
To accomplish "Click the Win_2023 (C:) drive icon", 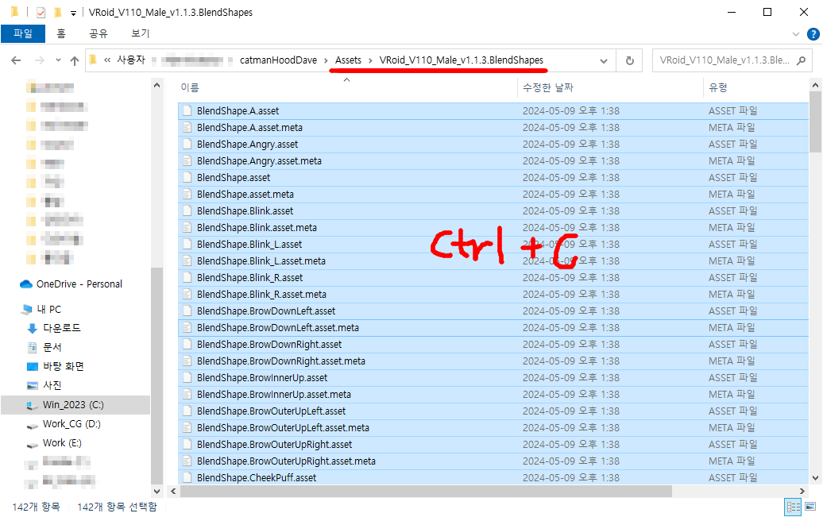I will click(x=33, y=405).
